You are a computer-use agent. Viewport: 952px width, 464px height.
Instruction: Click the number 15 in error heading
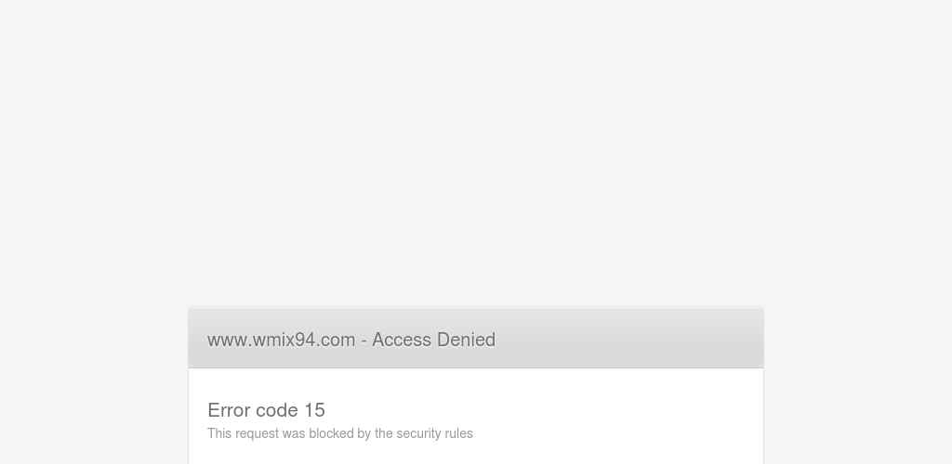tap(314, 410)
